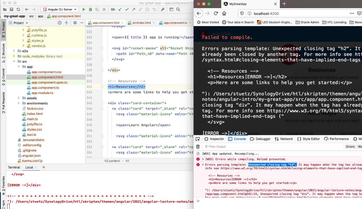Click the Synchronize/reload icon in WebStorm toolbar
The width and height of the screenshot is (362, 209).
pos(18,9)
